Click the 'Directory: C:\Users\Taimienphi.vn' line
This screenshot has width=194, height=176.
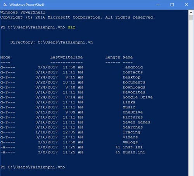point(52,42)
